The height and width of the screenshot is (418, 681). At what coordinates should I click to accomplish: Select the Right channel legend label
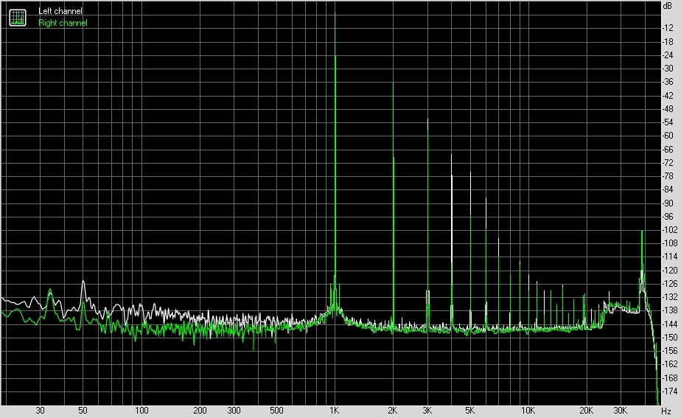click(63, 23)
